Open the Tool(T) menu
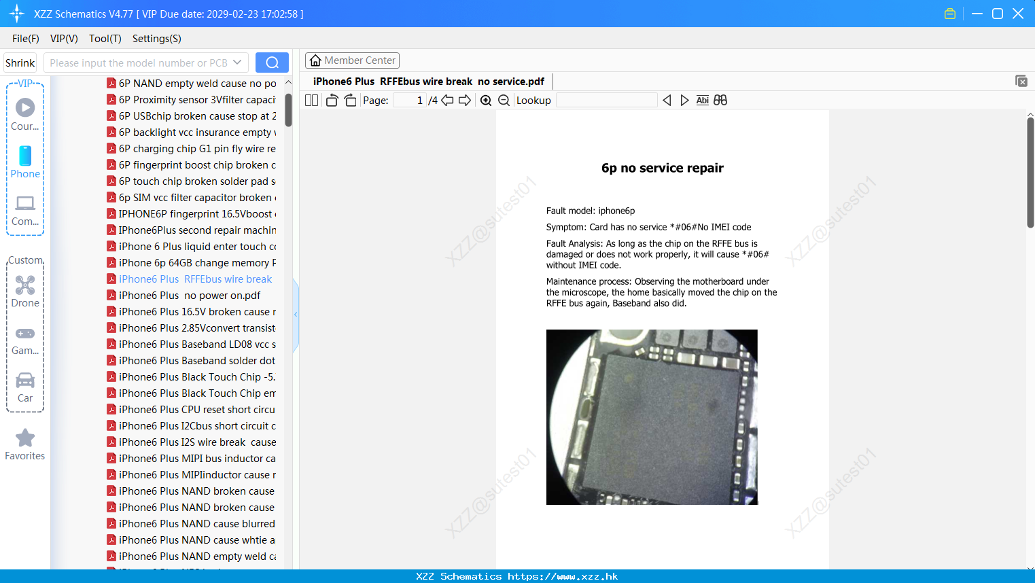Image resolution: width=1035 pixels, height=583 pixels. point(105,39)
